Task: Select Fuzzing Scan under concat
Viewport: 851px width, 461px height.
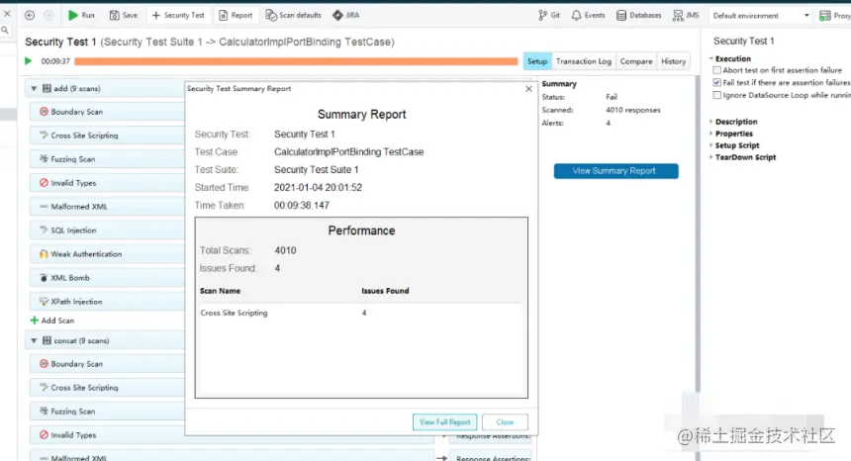Action: (108, 412)
